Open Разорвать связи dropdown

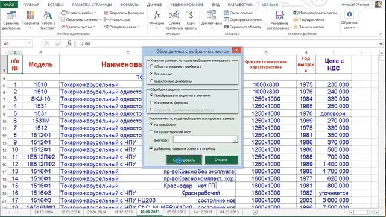[121, 27]
